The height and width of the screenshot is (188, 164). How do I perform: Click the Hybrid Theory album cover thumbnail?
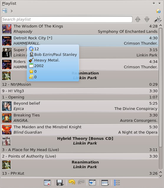tap(6, 141)
